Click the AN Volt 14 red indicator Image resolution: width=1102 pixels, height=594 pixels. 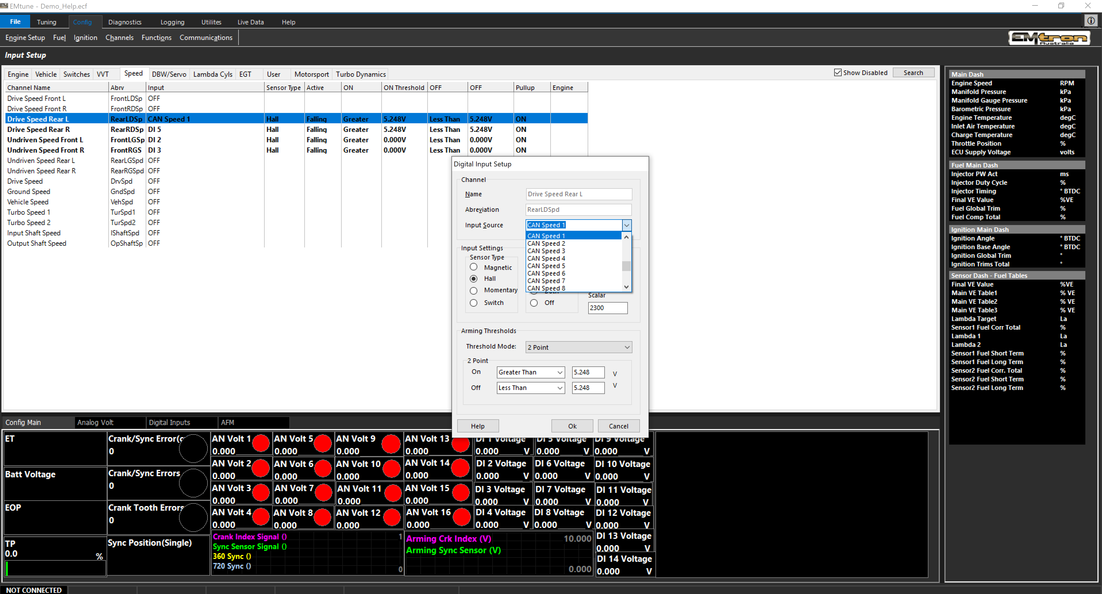coord(460,468)
